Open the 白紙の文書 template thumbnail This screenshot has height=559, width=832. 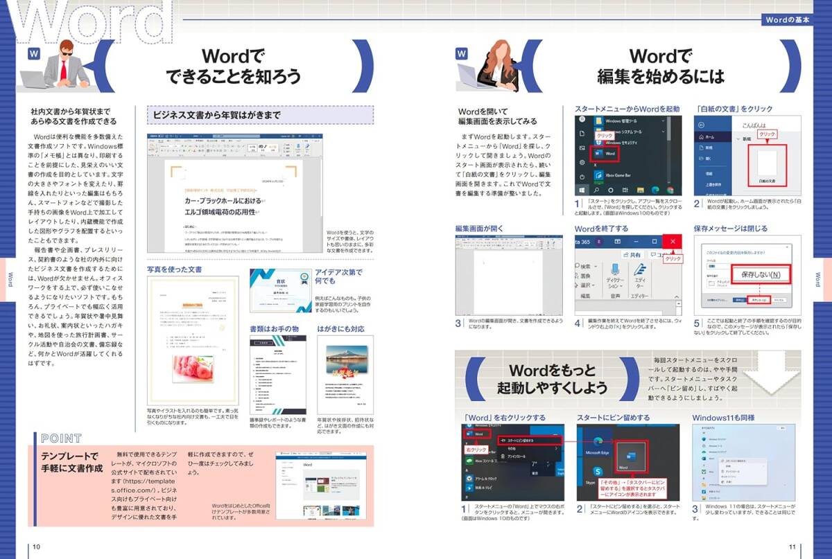[x=767, y=163]
